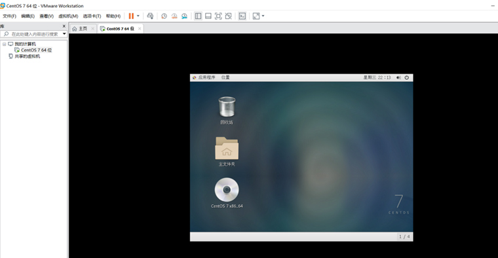Select CentOS 7 64 位 in the library

pyautogui.click(x=36, y=50)
